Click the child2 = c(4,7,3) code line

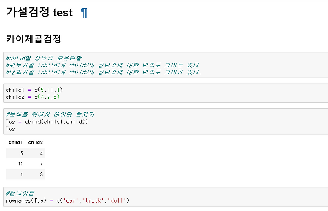point(33,97)
